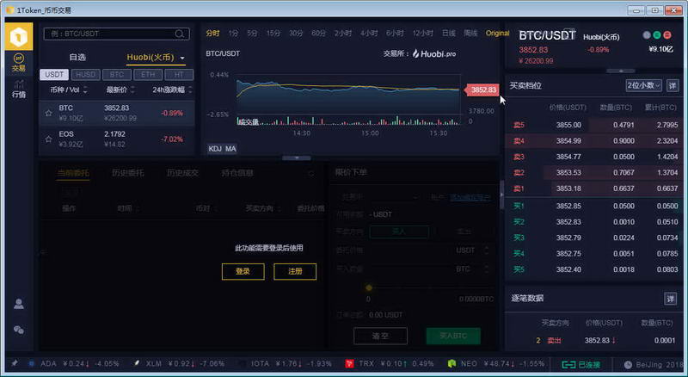Click the 登录 (Login) button
This screenshot has width=688, height=377.
tap(243, 271)
